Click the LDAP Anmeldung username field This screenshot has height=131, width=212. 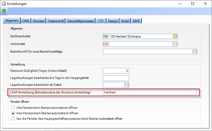pyautogui.click(x=150, y=93)
